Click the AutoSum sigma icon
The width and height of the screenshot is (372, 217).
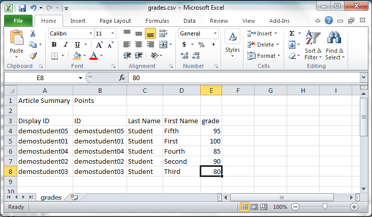click(x=292, y=33)
